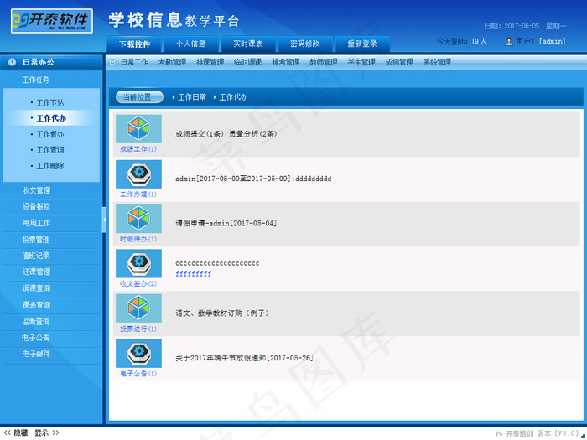Viewport: 587px width, 440px height.
Task: Expand 收文管理 in the sidebar
Action: tap(36, 190)
